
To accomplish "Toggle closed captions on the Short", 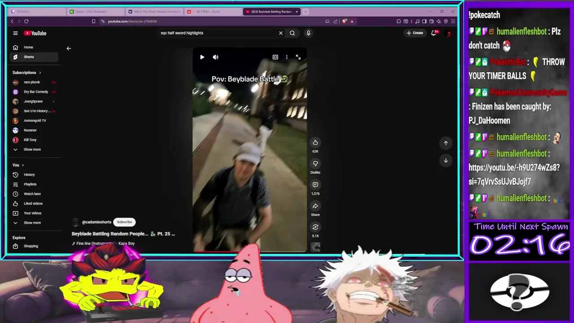I will pos(275,57).
